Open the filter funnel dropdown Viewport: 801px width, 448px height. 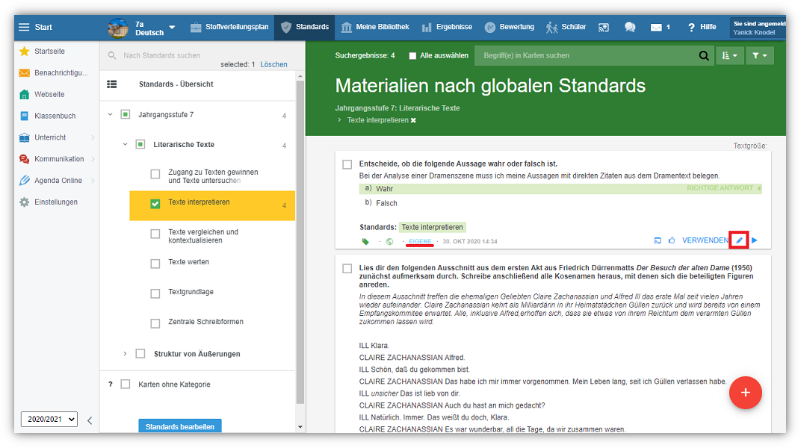759,55
